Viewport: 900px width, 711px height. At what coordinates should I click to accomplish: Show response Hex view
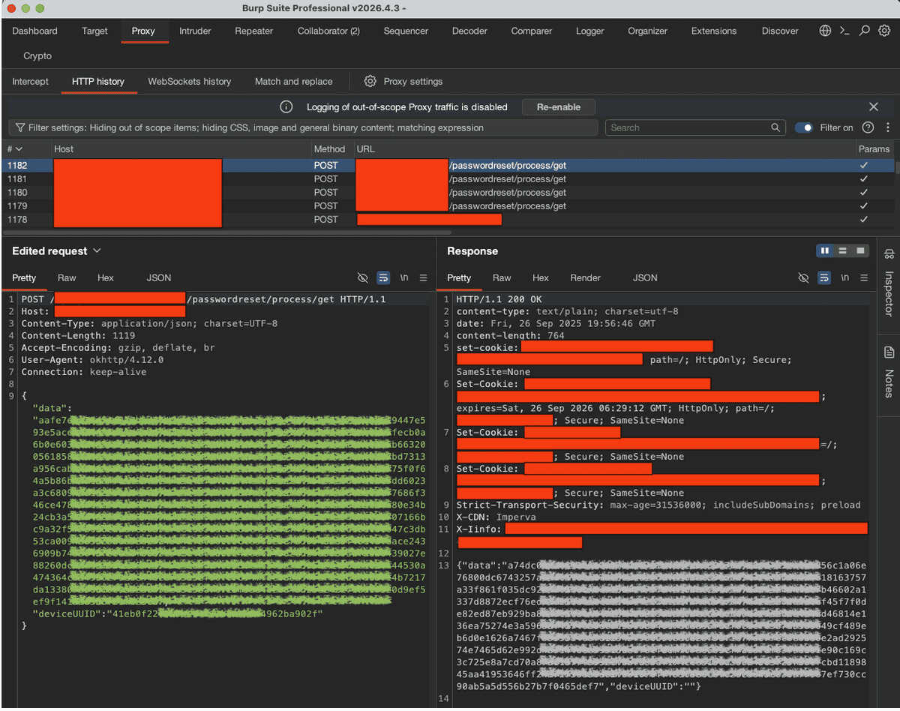pos(541,277)
